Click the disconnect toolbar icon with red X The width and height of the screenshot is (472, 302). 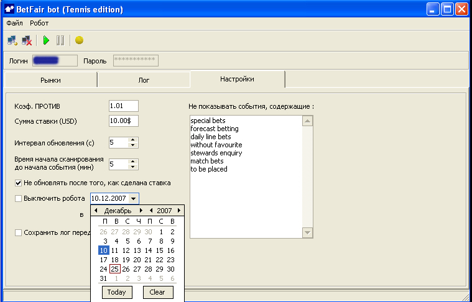27,40
